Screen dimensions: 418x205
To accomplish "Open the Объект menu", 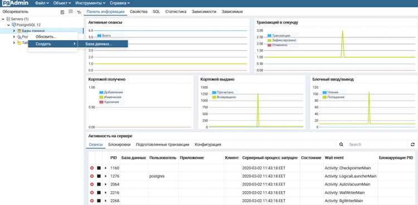I will tap(62, 3).
